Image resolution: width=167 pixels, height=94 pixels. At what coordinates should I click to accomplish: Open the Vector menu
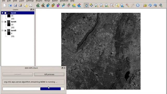(47, 1)
